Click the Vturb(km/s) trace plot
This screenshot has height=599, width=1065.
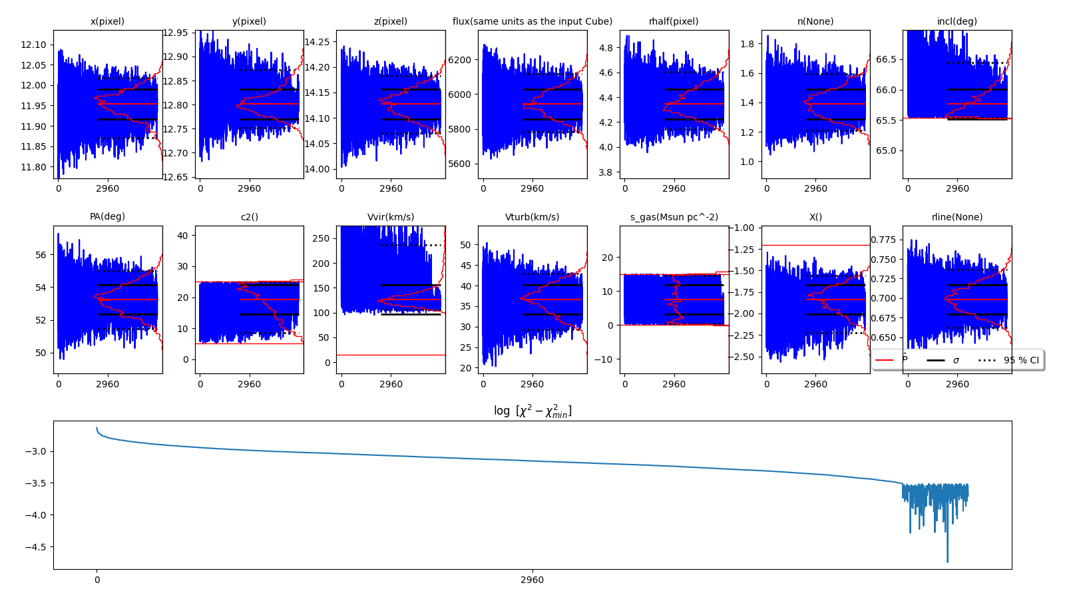[532, 299]
